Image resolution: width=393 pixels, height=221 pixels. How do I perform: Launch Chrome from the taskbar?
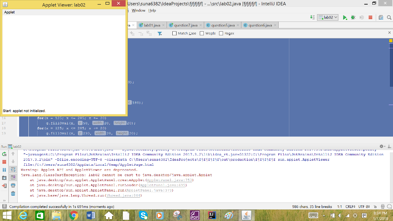point(74,216)
